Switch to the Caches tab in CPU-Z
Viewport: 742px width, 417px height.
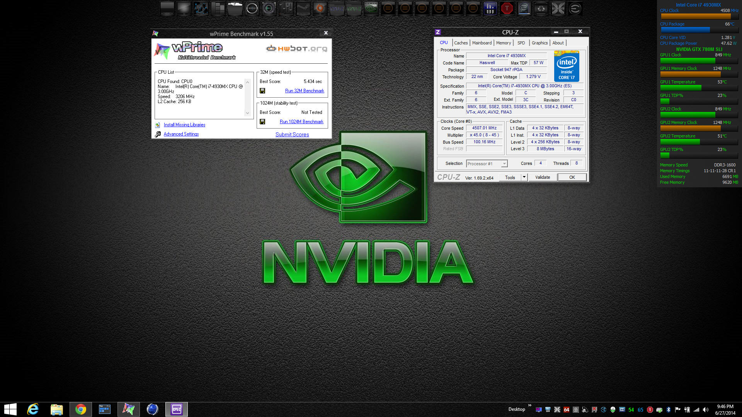461,43
